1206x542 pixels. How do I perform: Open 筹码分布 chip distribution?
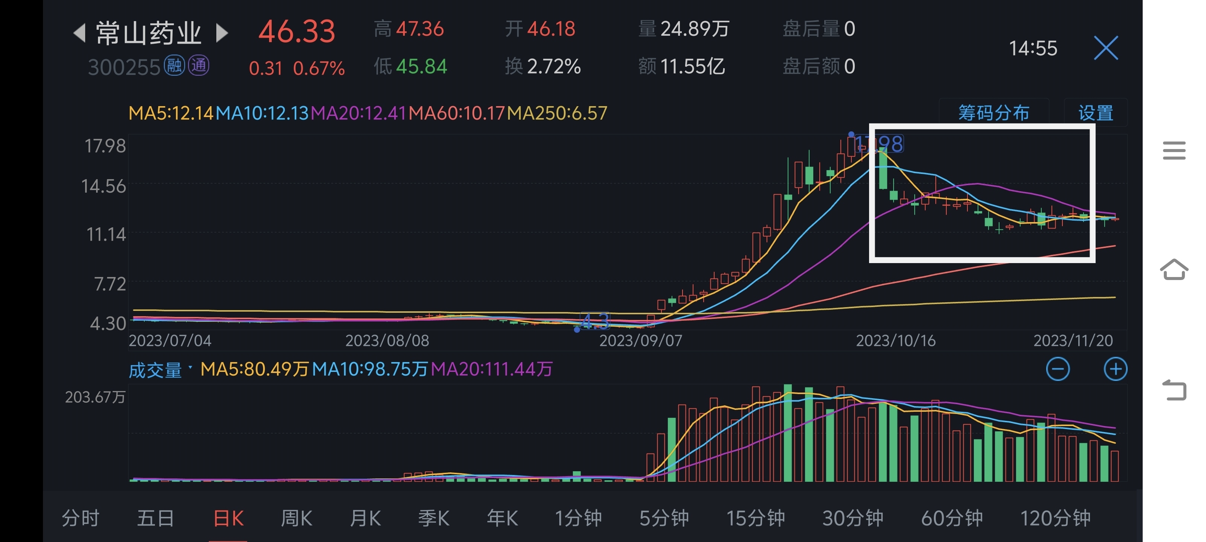[993, 113]
